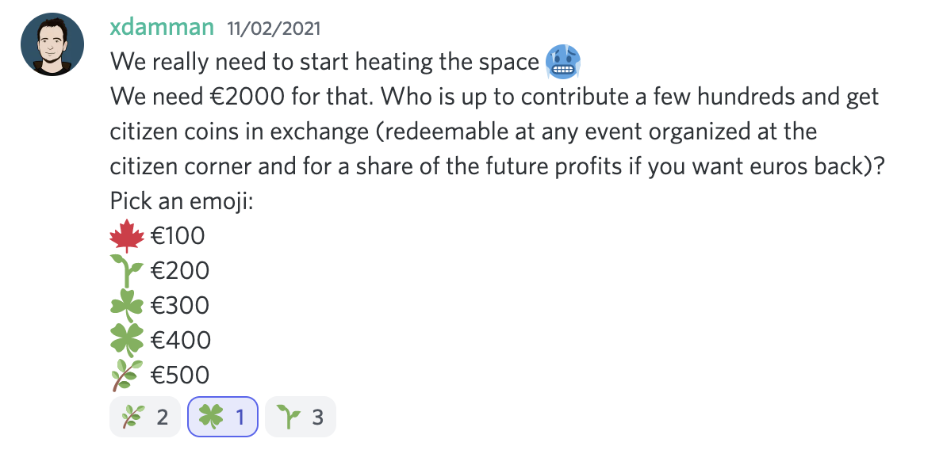Click the xdamman username

point(162,27)
